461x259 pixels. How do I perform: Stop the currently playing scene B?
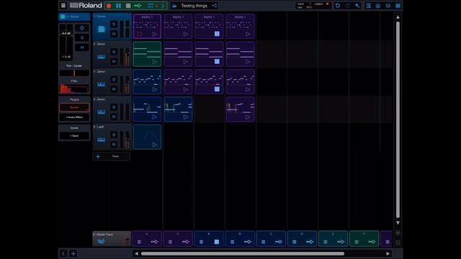(x=217, y=242)
